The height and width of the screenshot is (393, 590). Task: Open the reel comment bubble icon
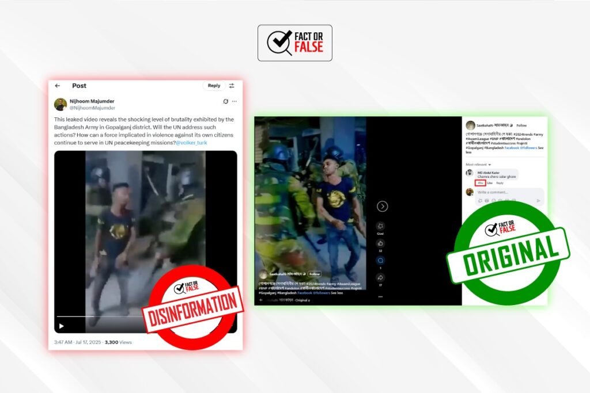[x=380, y=260]
